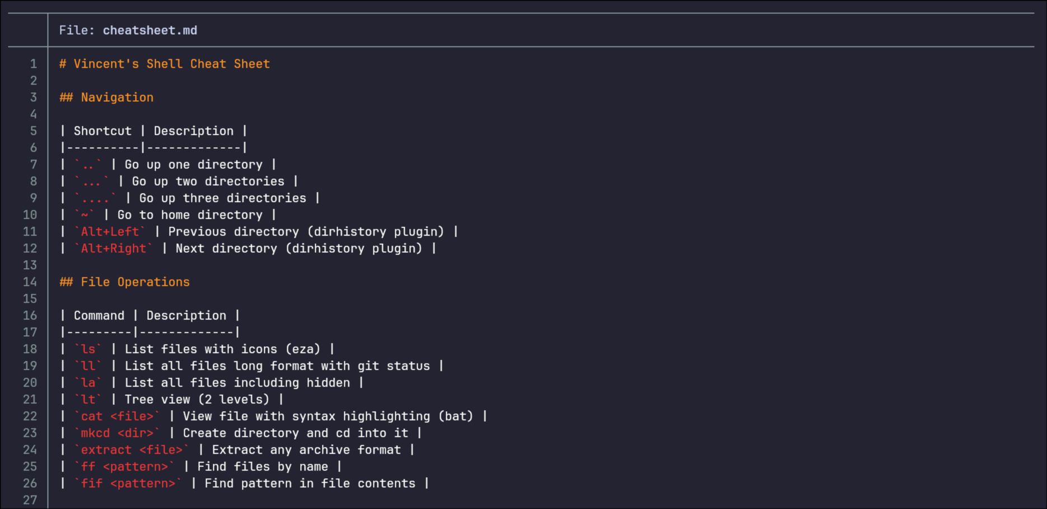Click the Vincent's Shell Cheat Sheet heading

165,64
